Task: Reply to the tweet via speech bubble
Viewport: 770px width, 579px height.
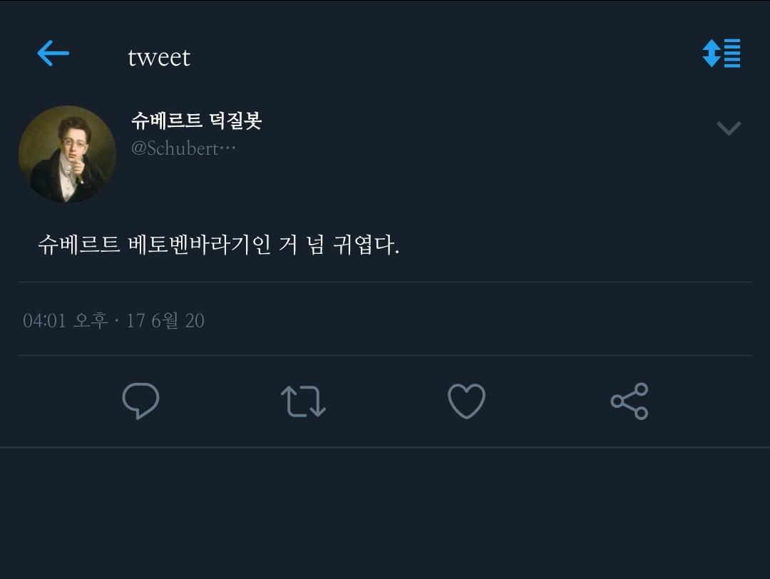Action: (140, 401)
